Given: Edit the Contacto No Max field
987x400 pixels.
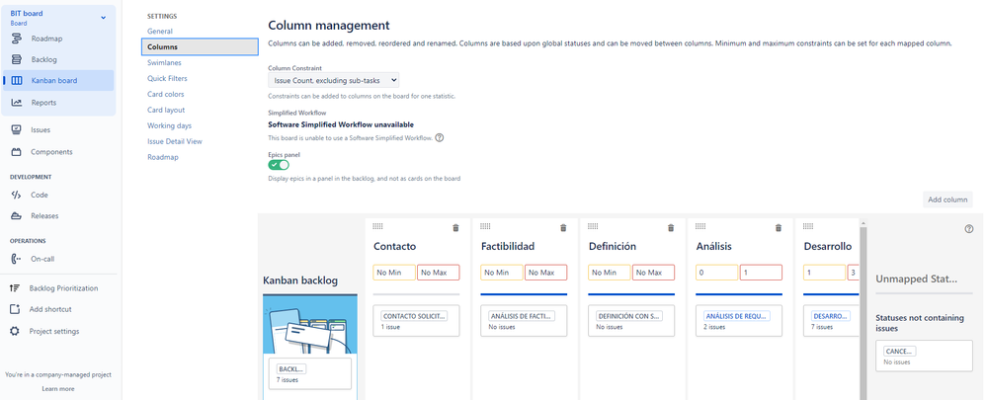Looking at the screenshot, I should [438, 273].
